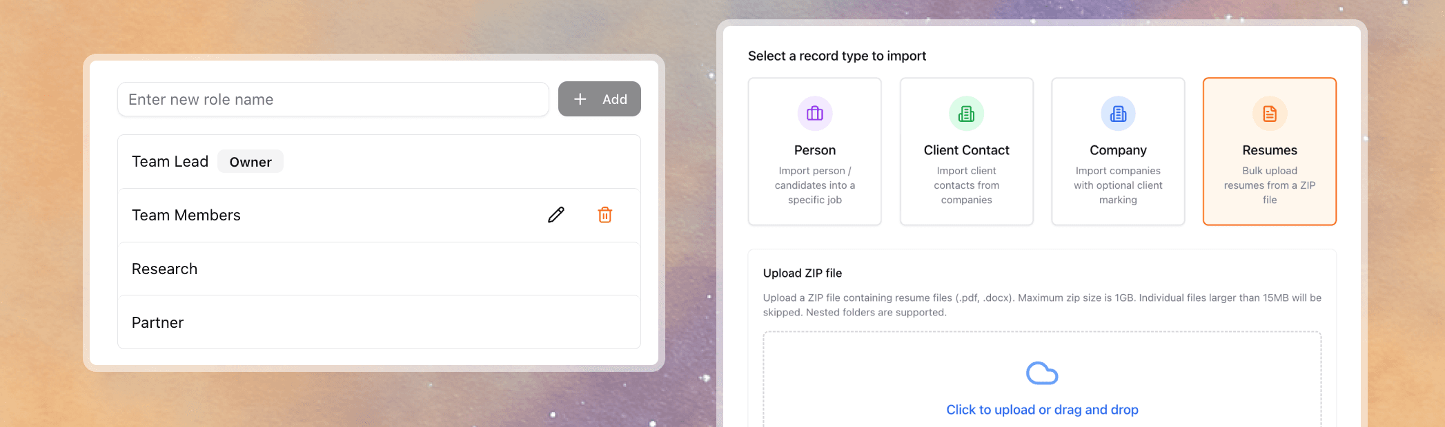
Task: Click the 'Click to upload or drag and drop' link
Action: tap(1042, 409)
